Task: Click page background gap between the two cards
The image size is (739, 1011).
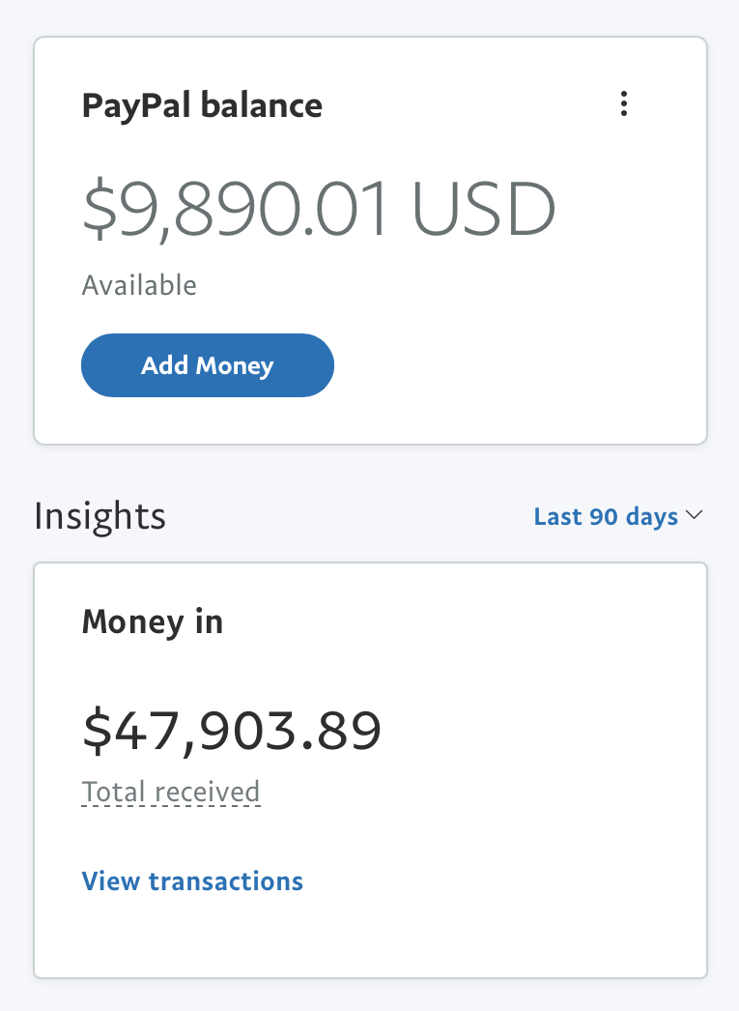Action: tap(371, 471)
